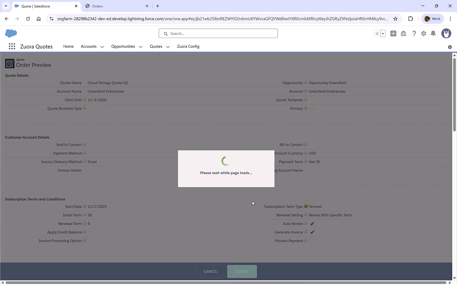The image size is (457, 285).
Task: Switch to the Orders browser tab
Action: (x=114, y=6)
